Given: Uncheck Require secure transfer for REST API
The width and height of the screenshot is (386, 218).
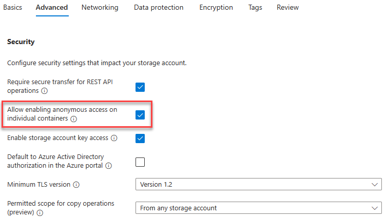Looking at the screenshot, I should 140,87.
